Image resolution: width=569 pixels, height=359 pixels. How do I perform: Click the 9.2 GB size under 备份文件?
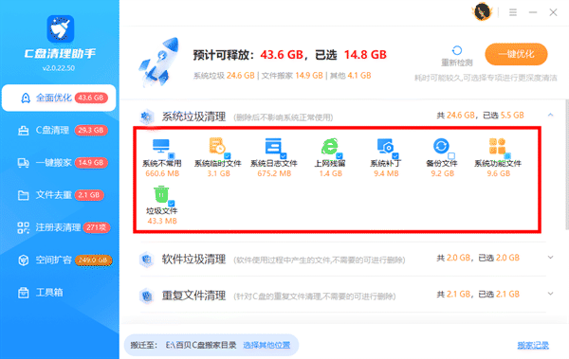click(442, 173)
